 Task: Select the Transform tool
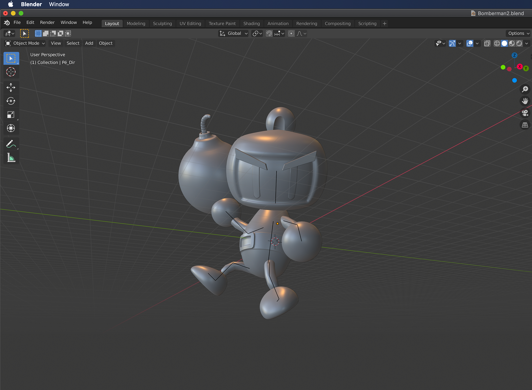point(11,128)
